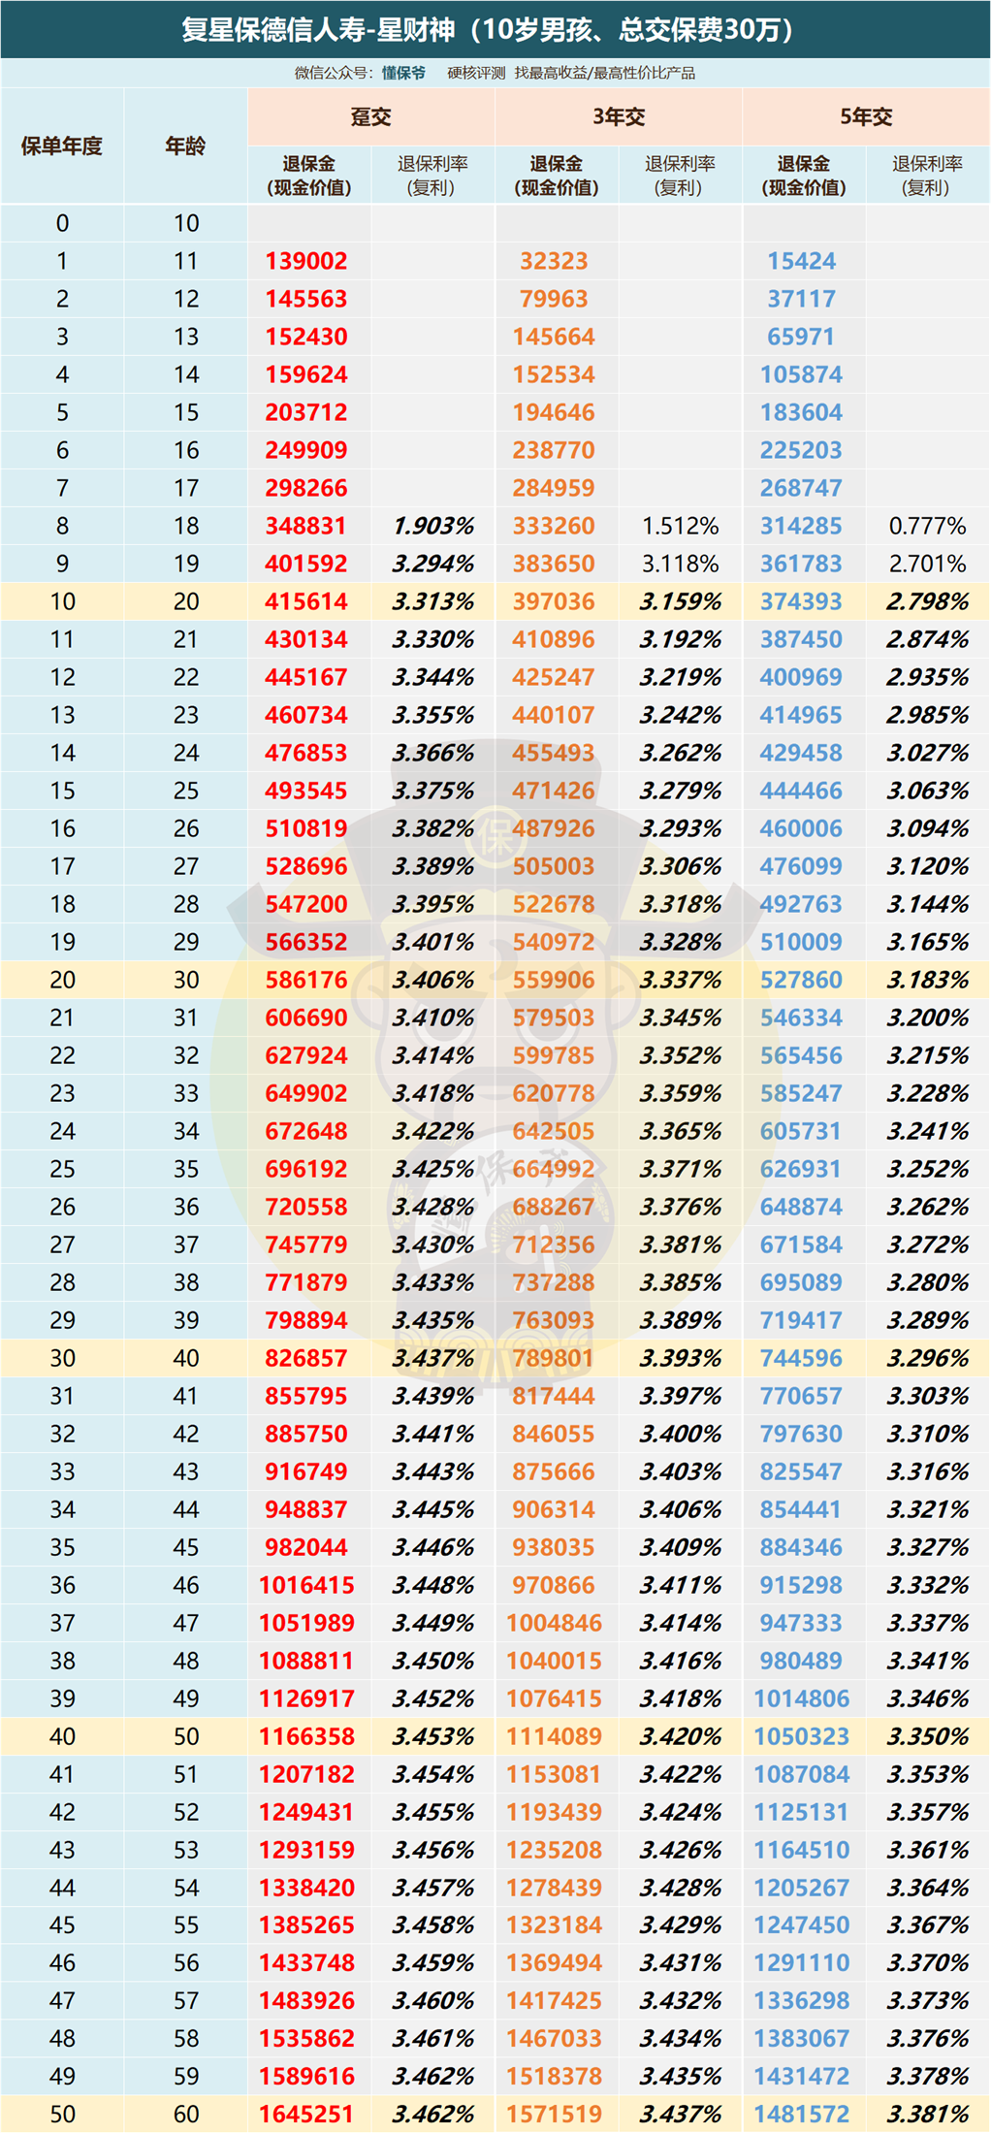Screen dimensions: 991x2134
Task: Click the title "复星保德信人寿-星财神" banner
Action: [495, 29]
